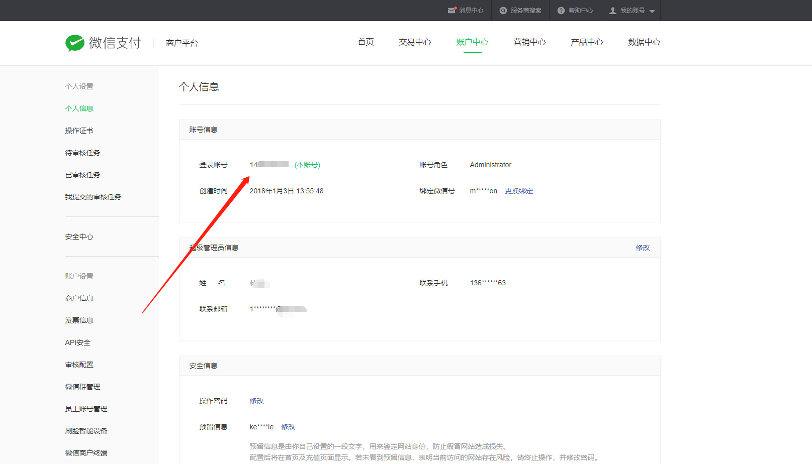Screen dimensions: 812x464
Task: Open 已审核任务 in the sidebar
Action: click(x=82, y=175)
